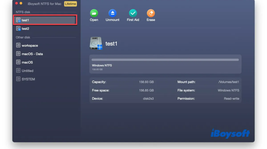Minimize window with yellow button
This screenshot has height=149, width=267.
coord(21,3)
